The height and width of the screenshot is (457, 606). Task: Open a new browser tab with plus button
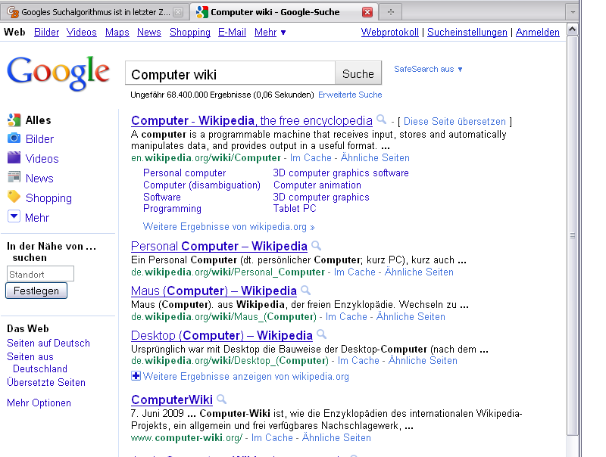click(x=390, y=12)
